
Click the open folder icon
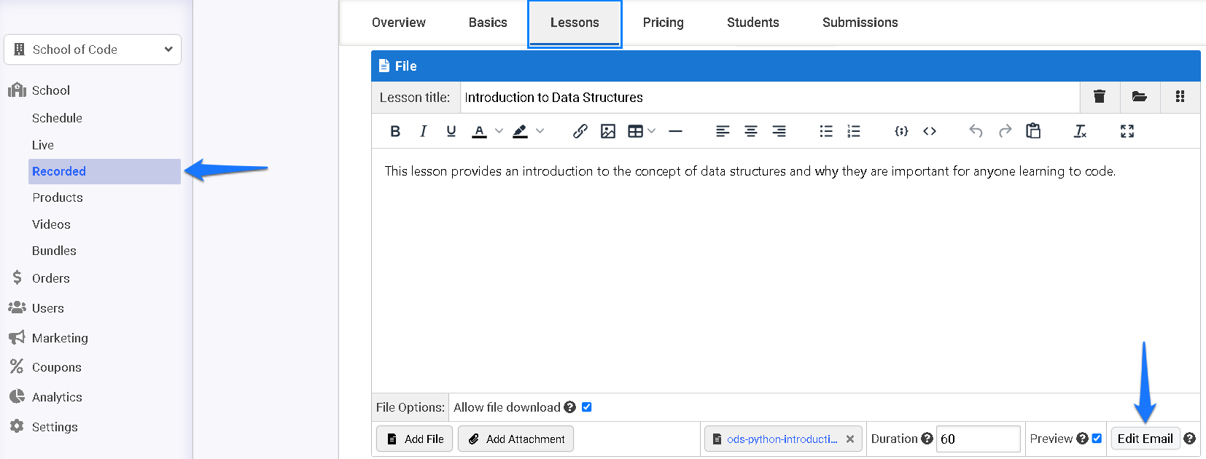pos(1140,97)
